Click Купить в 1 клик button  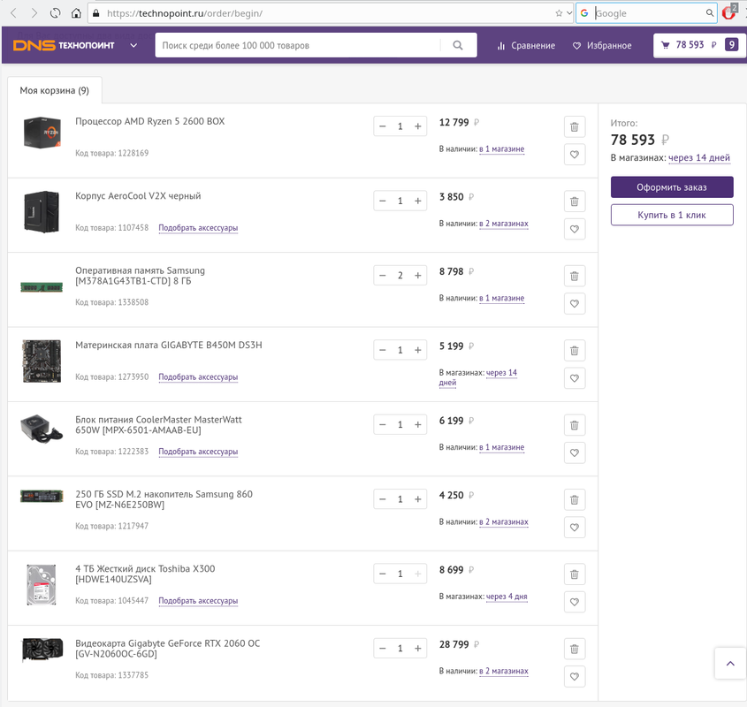[672, 215]
